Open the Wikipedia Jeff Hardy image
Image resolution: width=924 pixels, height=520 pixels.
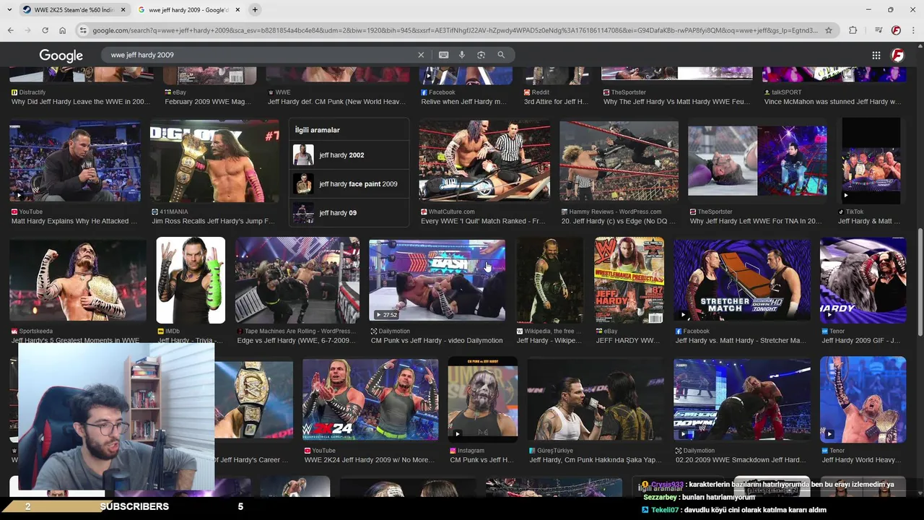click(x=549, y=280)
